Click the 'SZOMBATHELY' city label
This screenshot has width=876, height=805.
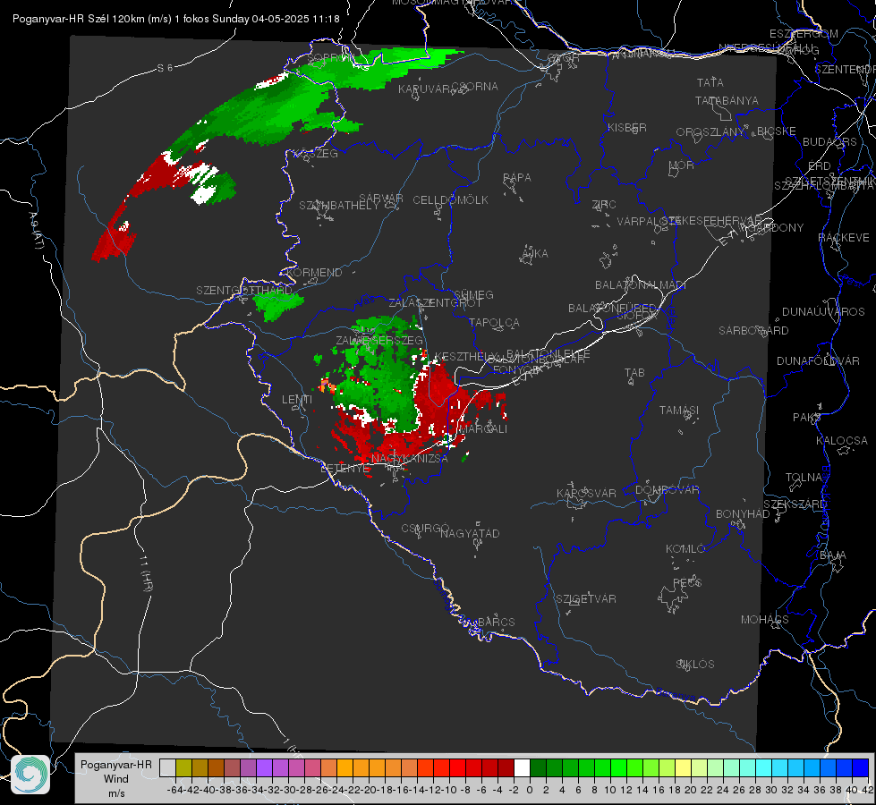tap(339, 206)
